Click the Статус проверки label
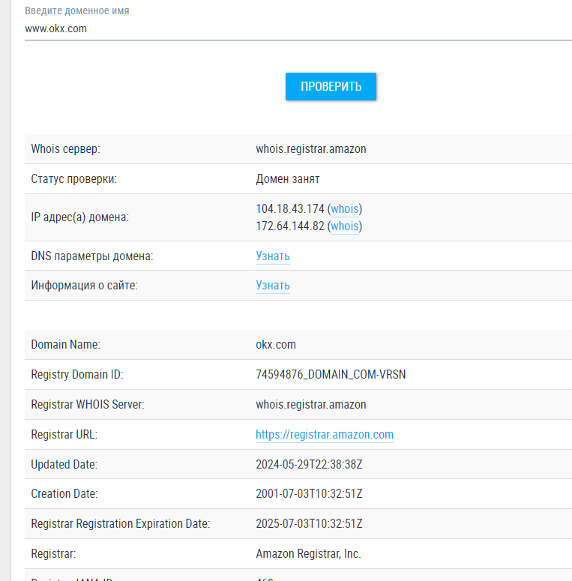572x581 pixels. pos(73,179)
